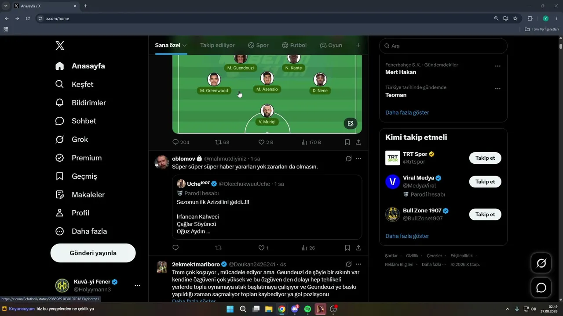Open the browser Extensions puzzle icon
The image size is (563, 316).
pos(530,18)
